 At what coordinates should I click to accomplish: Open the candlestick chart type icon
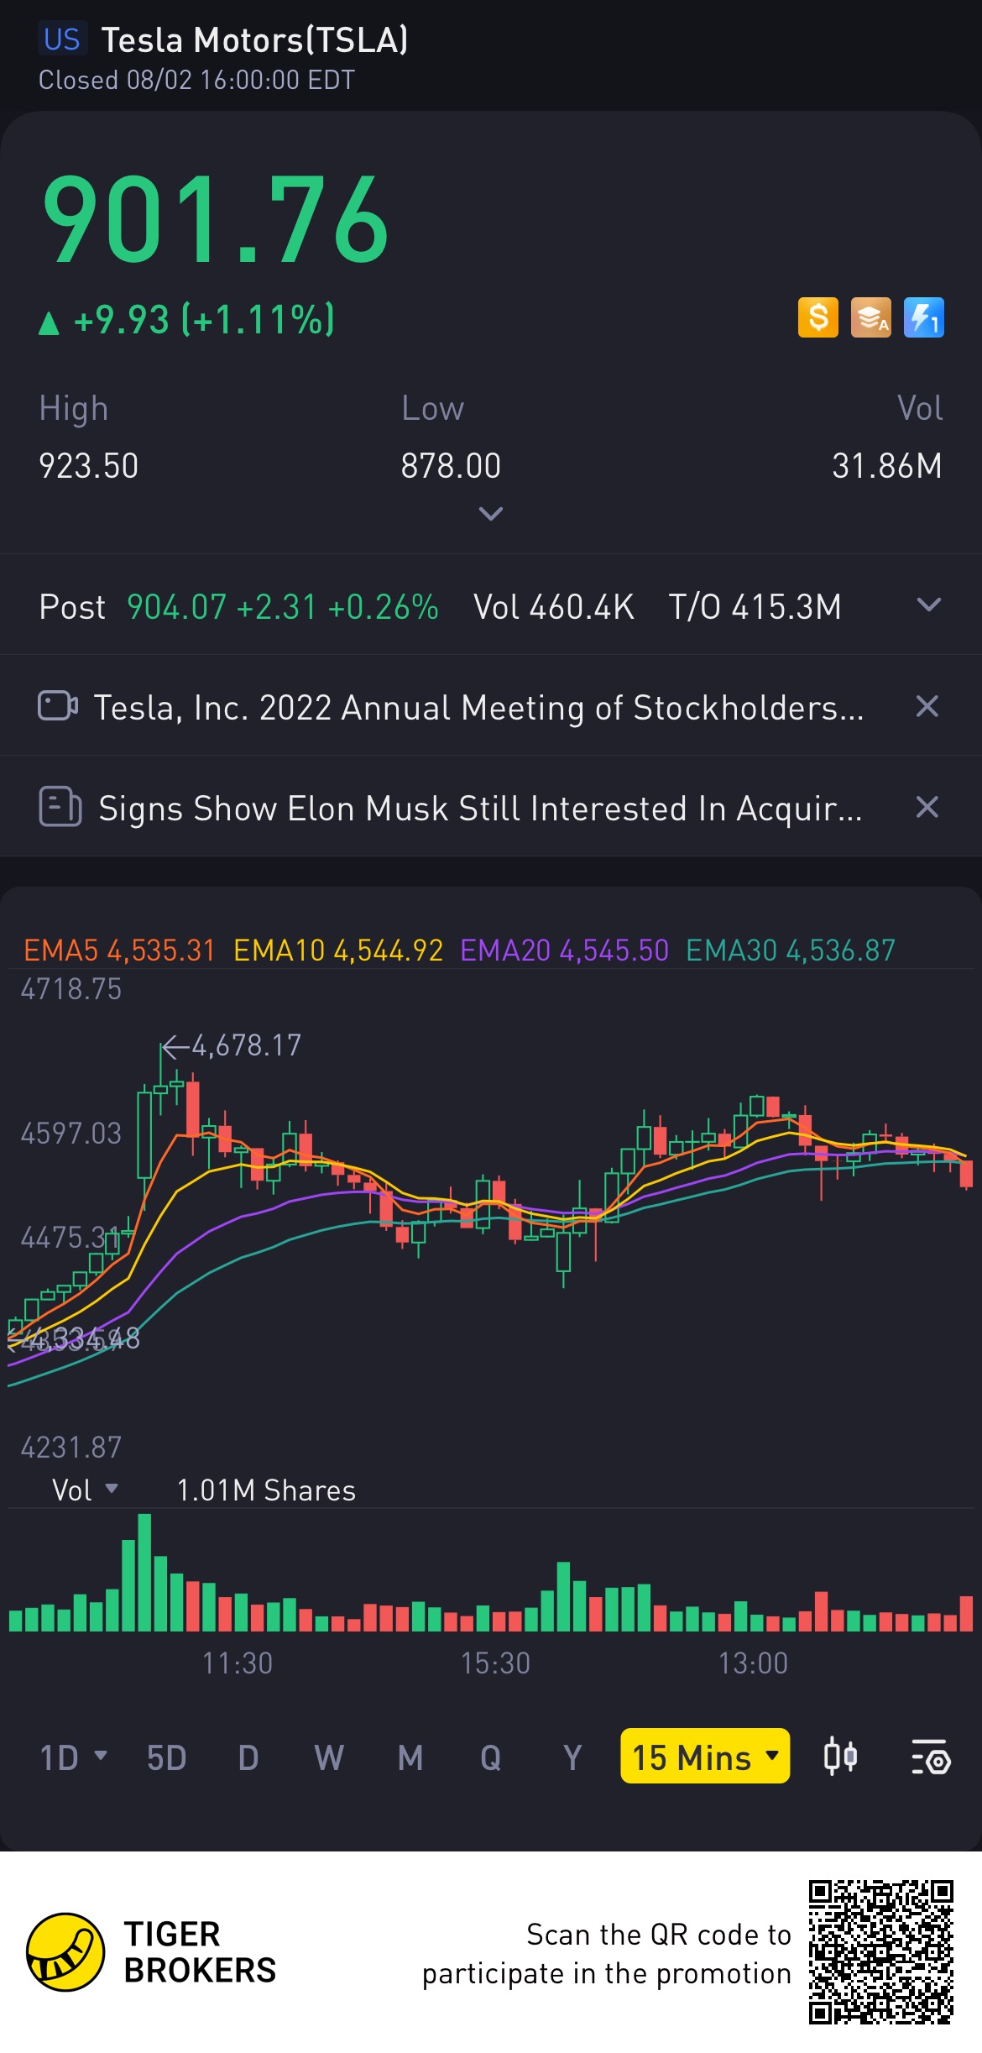[840, 1757]
